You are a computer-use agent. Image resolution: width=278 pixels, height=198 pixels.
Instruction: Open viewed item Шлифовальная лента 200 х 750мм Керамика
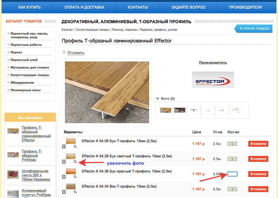[36, 175]
